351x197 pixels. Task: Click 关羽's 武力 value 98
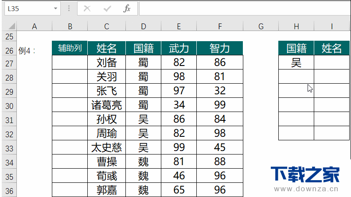[179, 77]
